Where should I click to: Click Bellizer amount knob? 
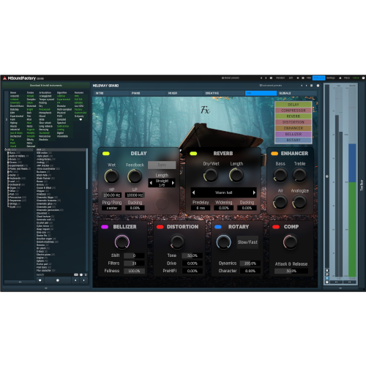(122, 242)
